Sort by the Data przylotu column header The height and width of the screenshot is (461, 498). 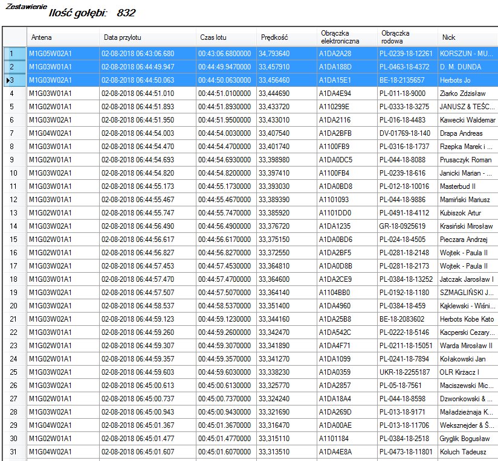[147, 37]
